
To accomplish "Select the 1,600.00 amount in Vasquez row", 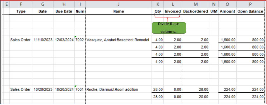I will [227, 40].
